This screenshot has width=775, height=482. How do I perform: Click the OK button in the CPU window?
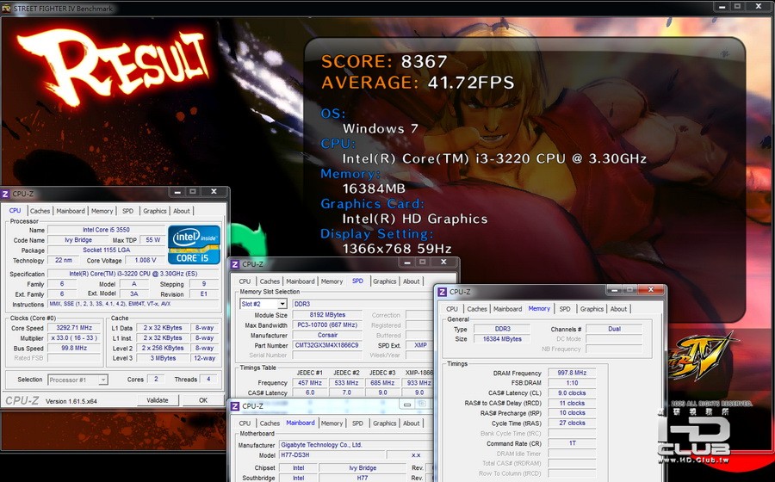[x=203, y=400]
